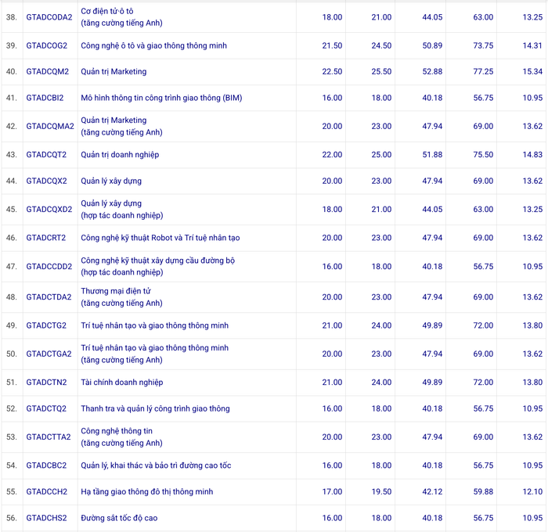The width and height of the screenshot is (548, 532).
Task: Select code GTADCOG2
Action: 46,45
